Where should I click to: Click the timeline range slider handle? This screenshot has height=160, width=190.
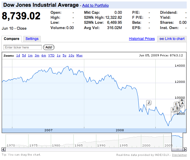177,141
